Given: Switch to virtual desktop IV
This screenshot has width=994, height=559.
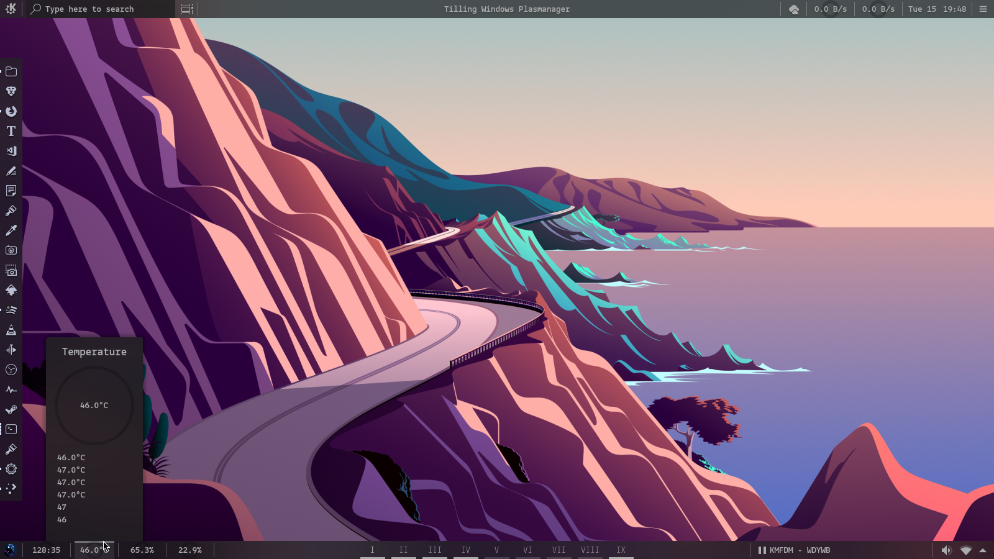Looking at the screenshot, I should (x=466, y=550).
